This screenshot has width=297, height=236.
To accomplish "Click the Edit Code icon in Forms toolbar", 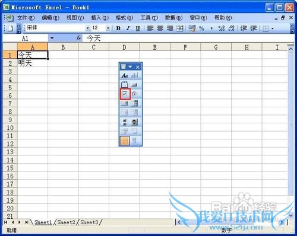I will 134,131.
